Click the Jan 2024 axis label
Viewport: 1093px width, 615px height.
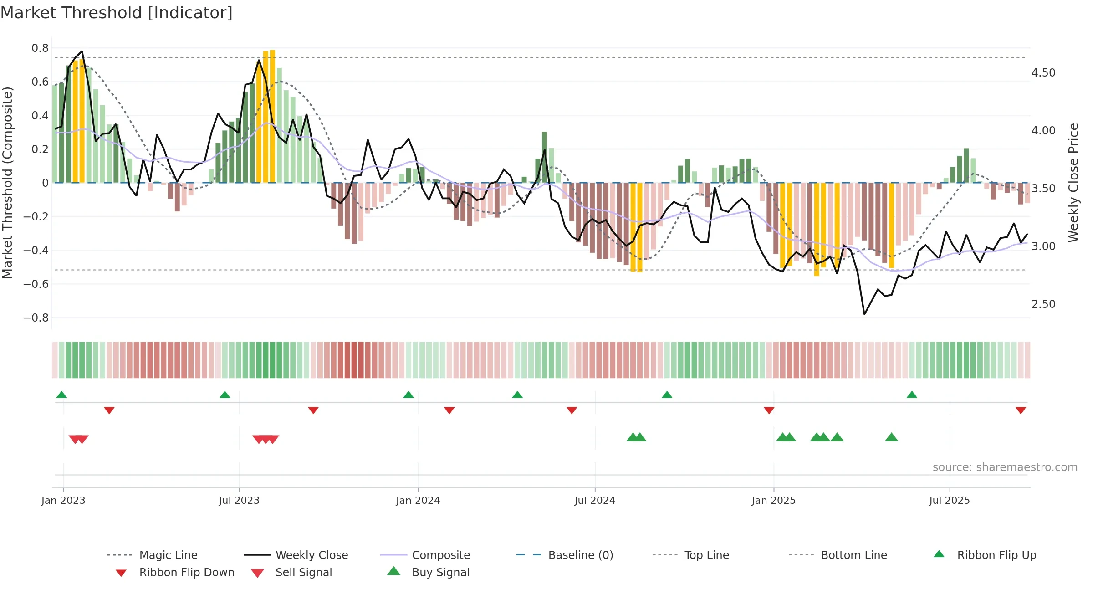click(x=418, y=500)
